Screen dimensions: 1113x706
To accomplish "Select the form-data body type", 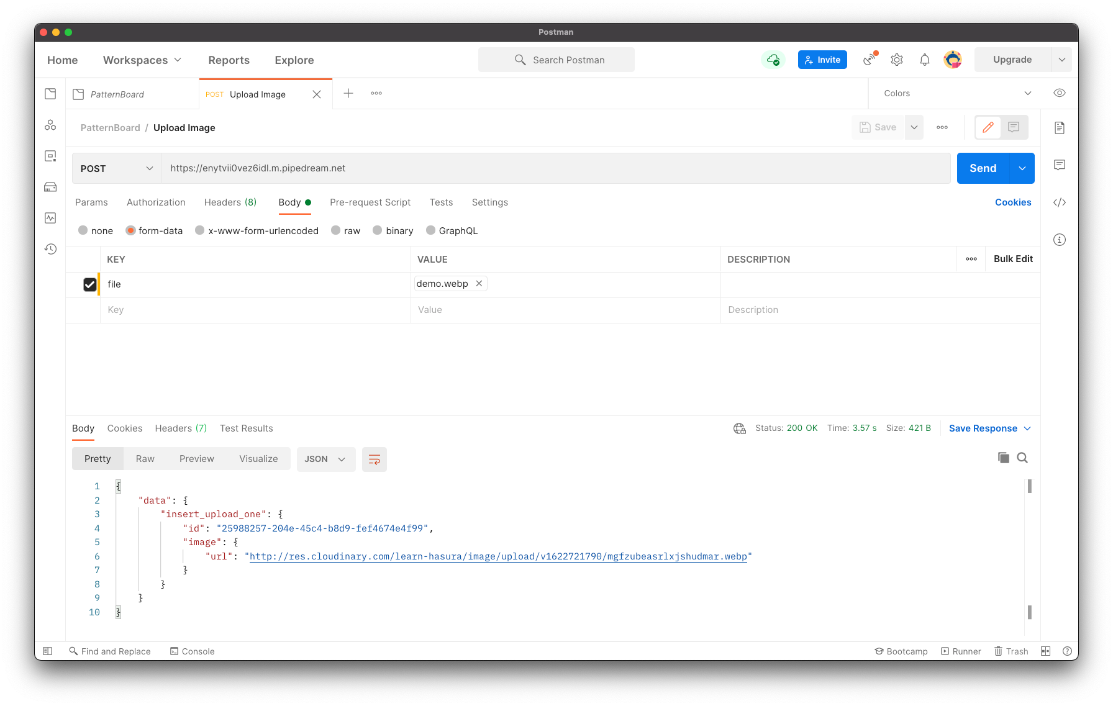I will click(x=130, y=230).
